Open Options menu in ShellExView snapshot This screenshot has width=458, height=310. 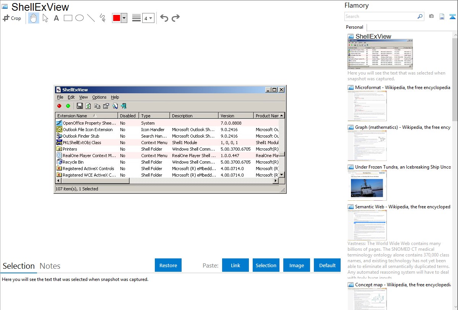99,97
